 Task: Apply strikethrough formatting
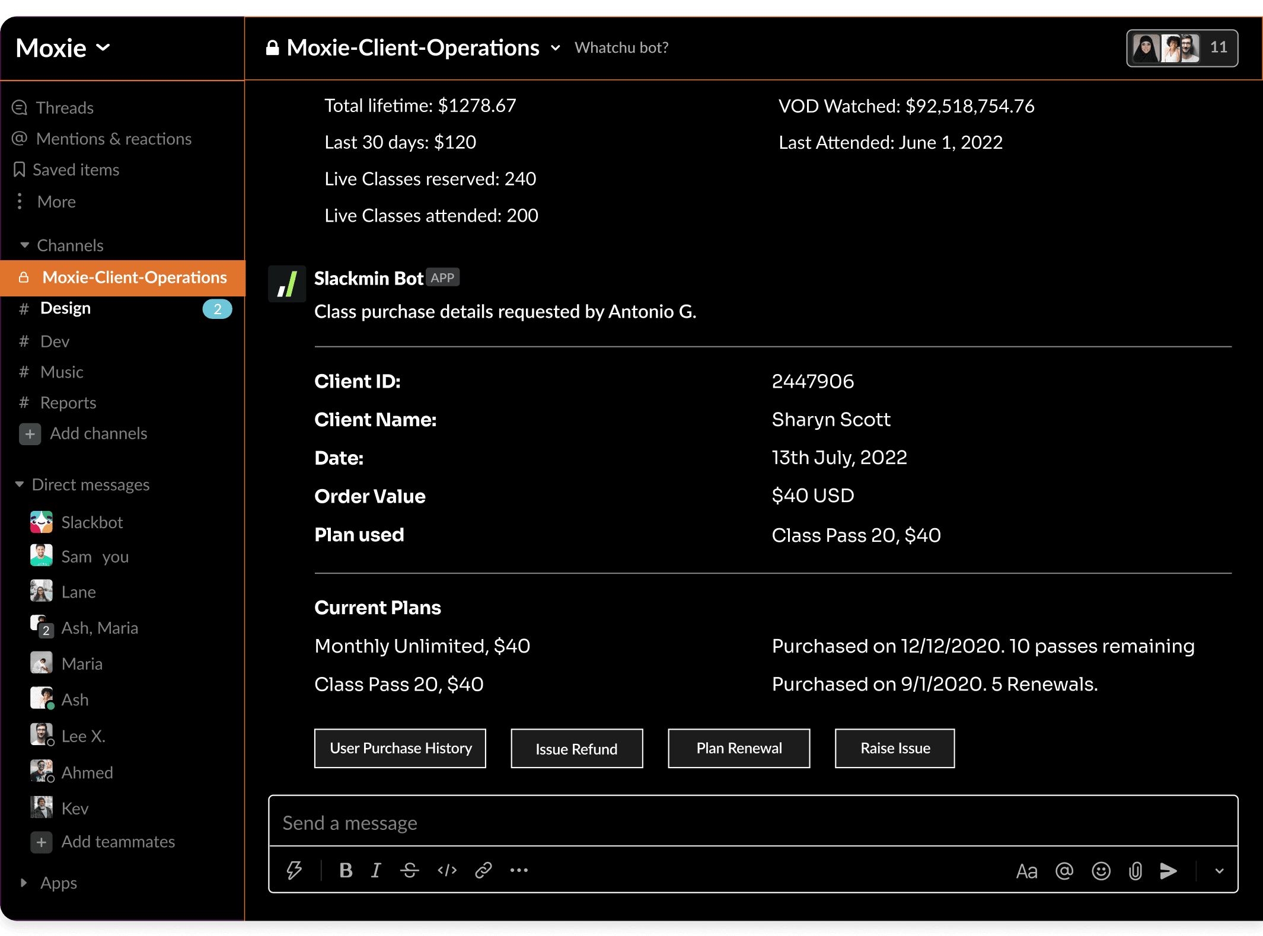(x=410, y=870)
